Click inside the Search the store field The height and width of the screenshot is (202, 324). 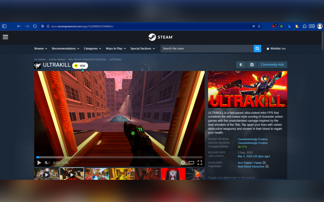pos(207,48)
